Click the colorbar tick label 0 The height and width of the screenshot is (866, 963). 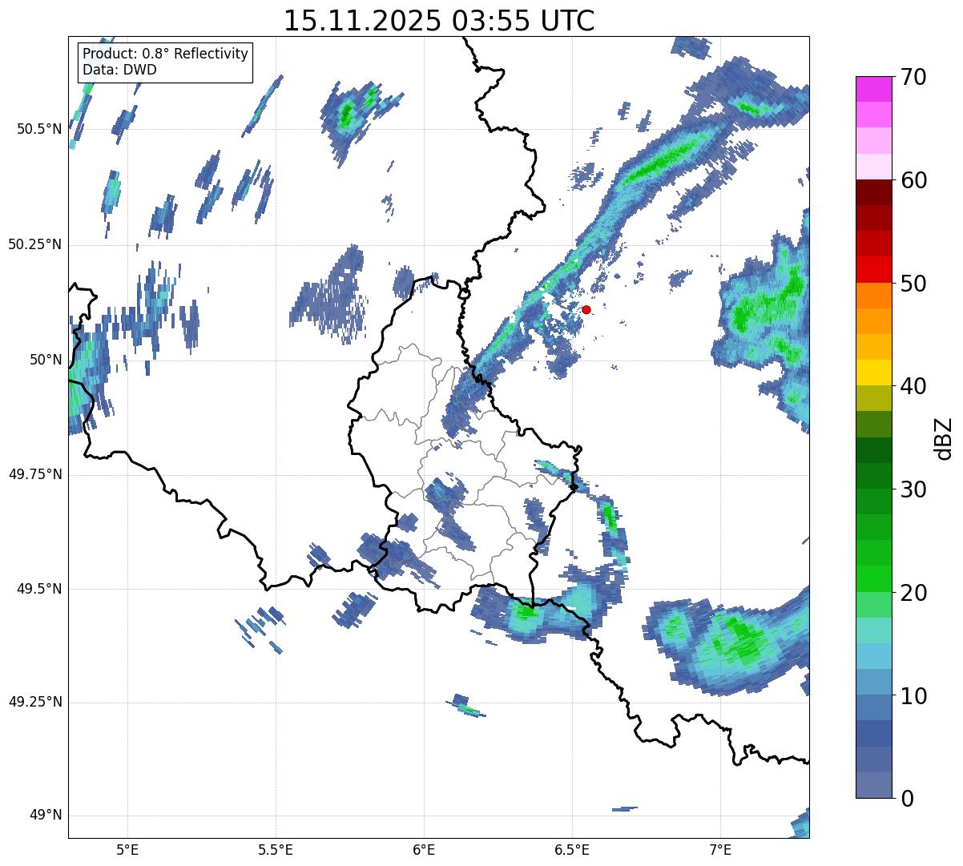[906, 798]
